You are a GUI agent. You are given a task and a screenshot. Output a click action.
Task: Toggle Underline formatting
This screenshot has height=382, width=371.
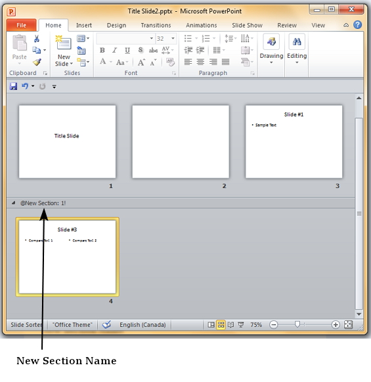(x=127, y=51)
